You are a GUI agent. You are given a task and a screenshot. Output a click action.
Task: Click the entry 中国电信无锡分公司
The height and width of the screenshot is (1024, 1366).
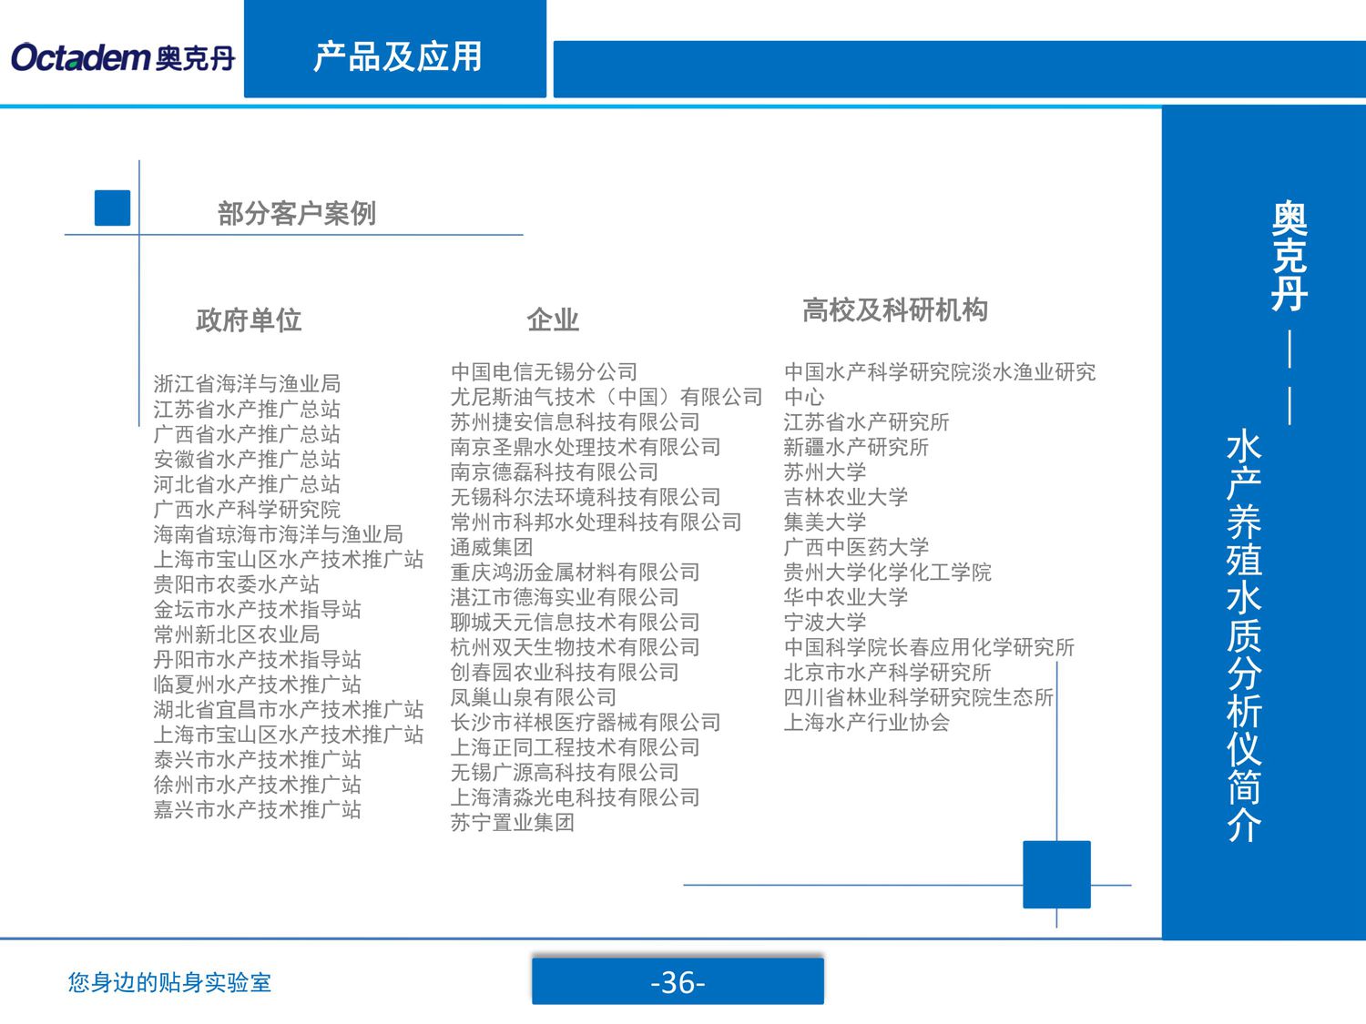point(544,372)
